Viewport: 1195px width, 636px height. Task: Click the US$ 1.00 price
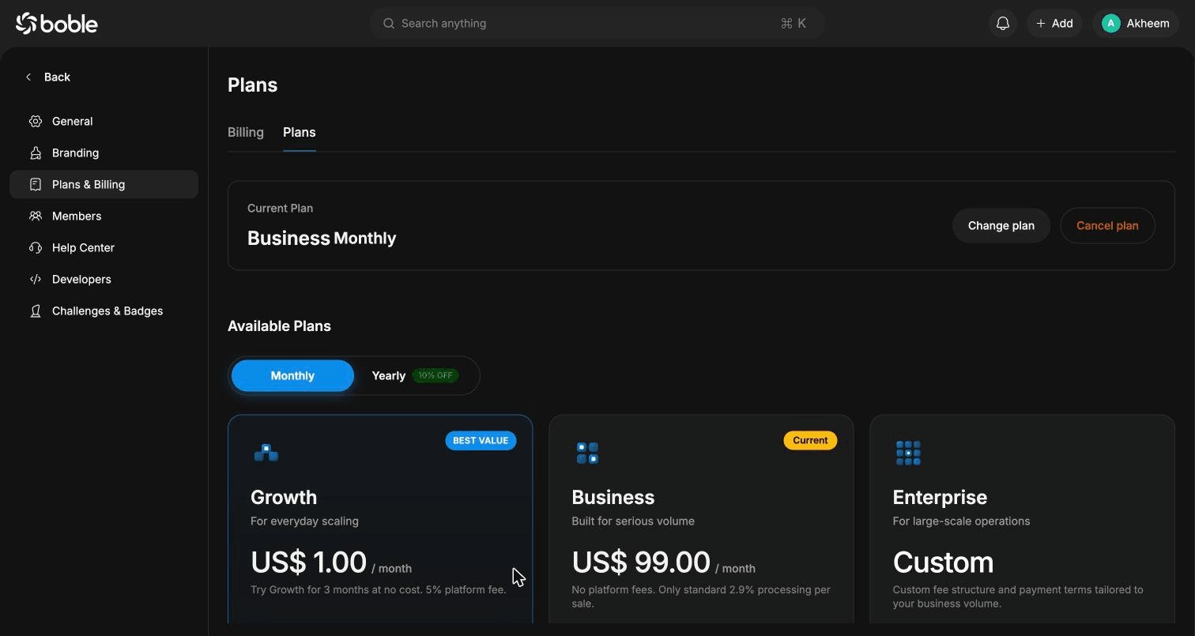pos(308,562)
